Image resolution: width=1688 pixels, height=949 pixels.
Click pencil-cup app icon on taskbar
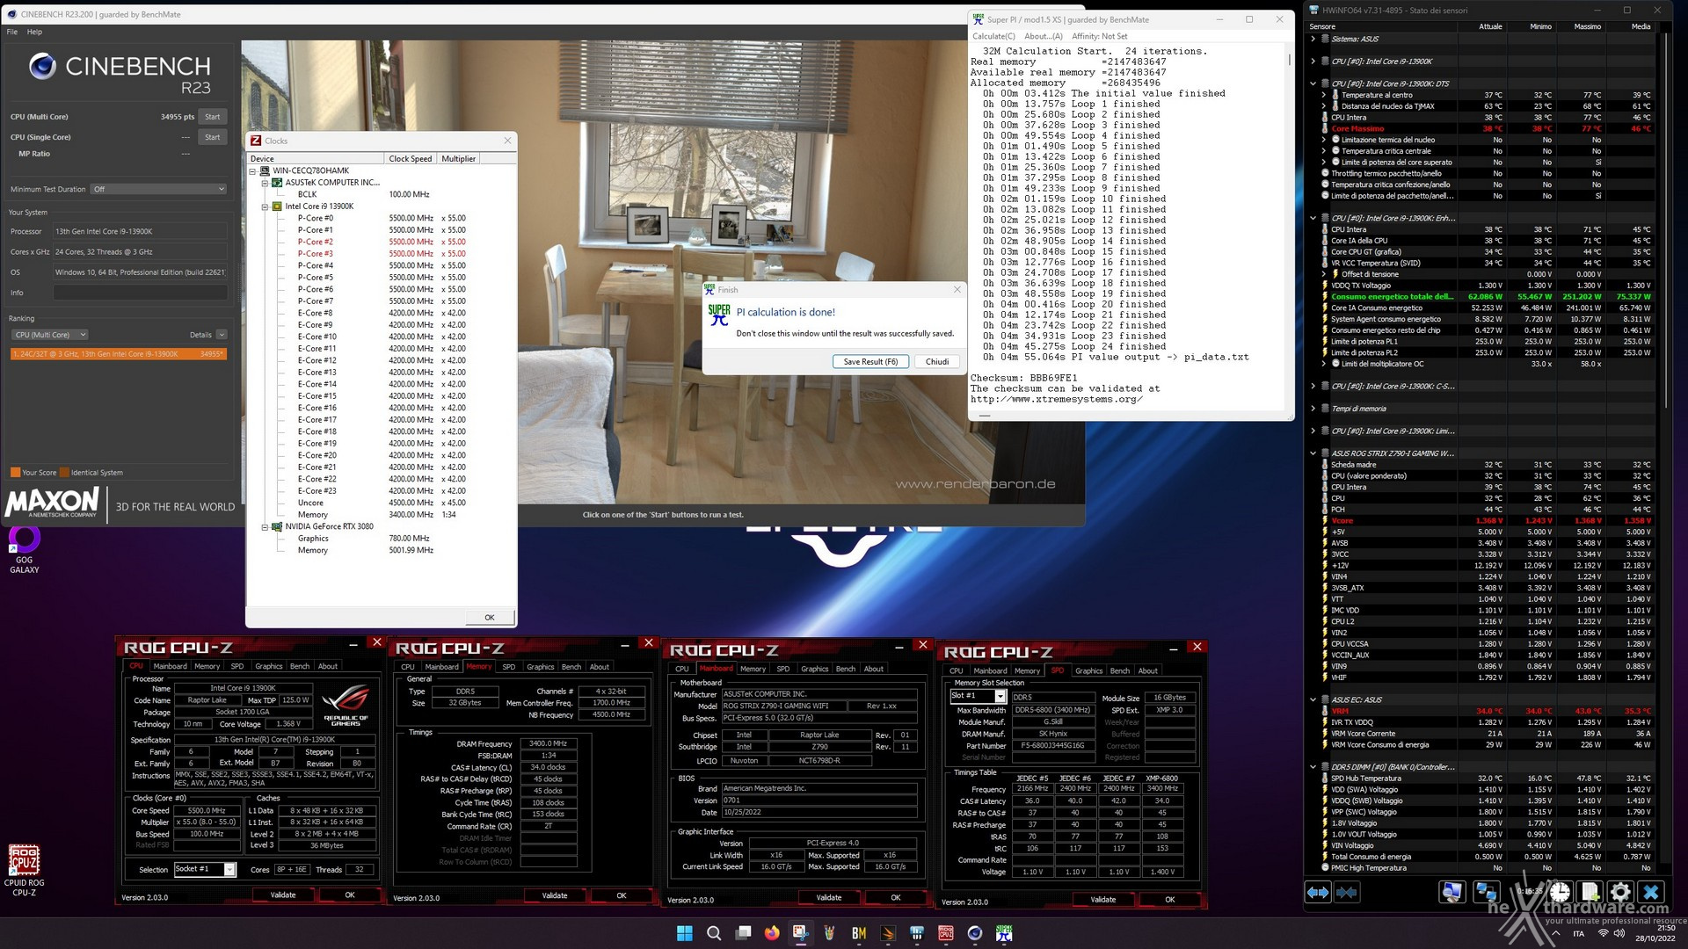click(x=830, y=933)
